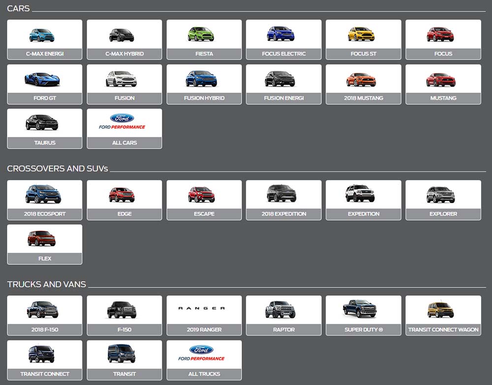Open the All Trucks label link

(x=204, y=374)
